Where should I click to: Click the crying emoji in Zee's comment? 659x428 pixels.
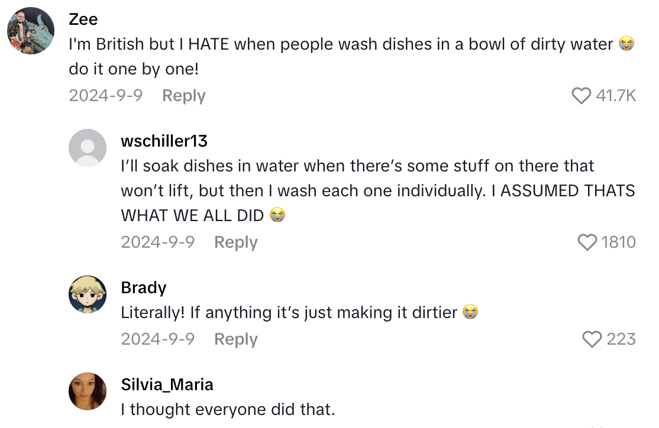626,44
